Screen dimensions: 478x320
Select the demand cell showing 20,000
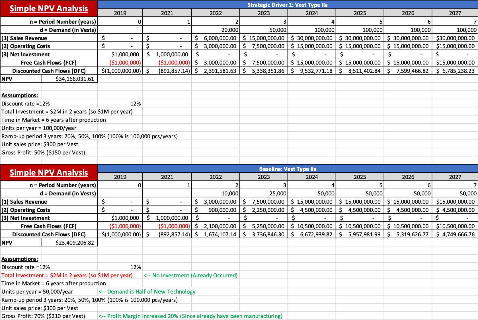point(216,30)
